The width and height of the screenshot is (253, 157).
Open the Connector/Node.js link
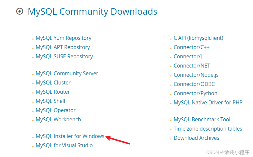click(196, 75)
